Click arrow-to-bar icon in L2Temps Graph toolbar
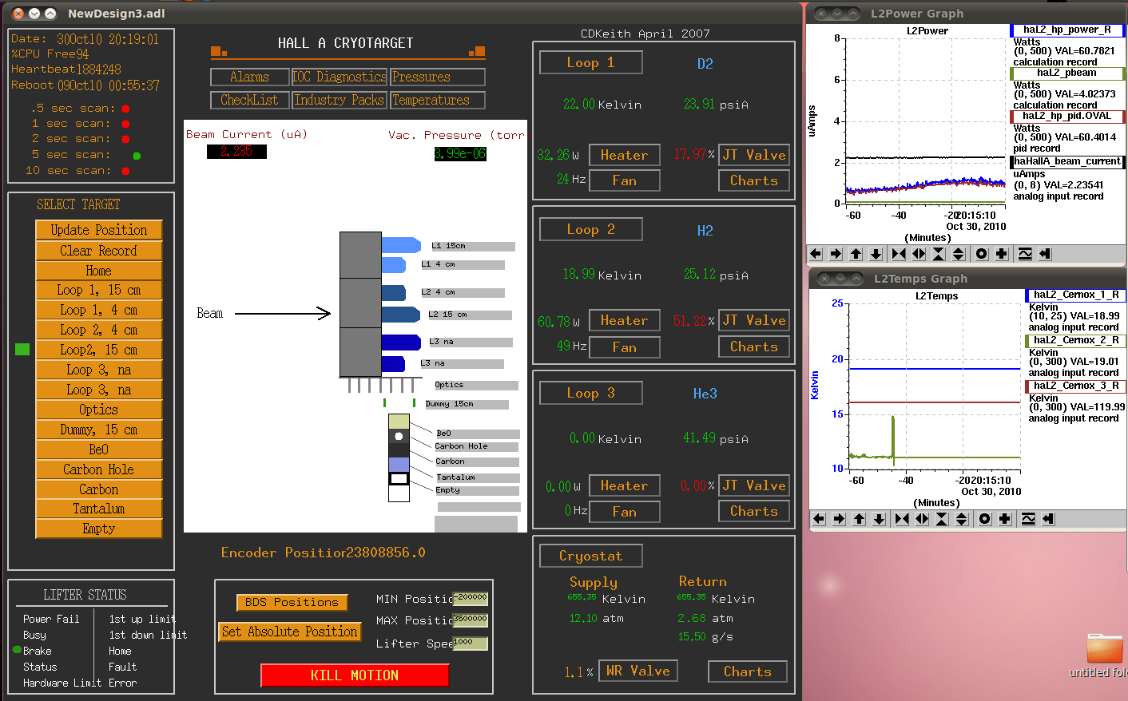Image resolution: width=1128 pixels, height=701 pixels. [1048, 519]
